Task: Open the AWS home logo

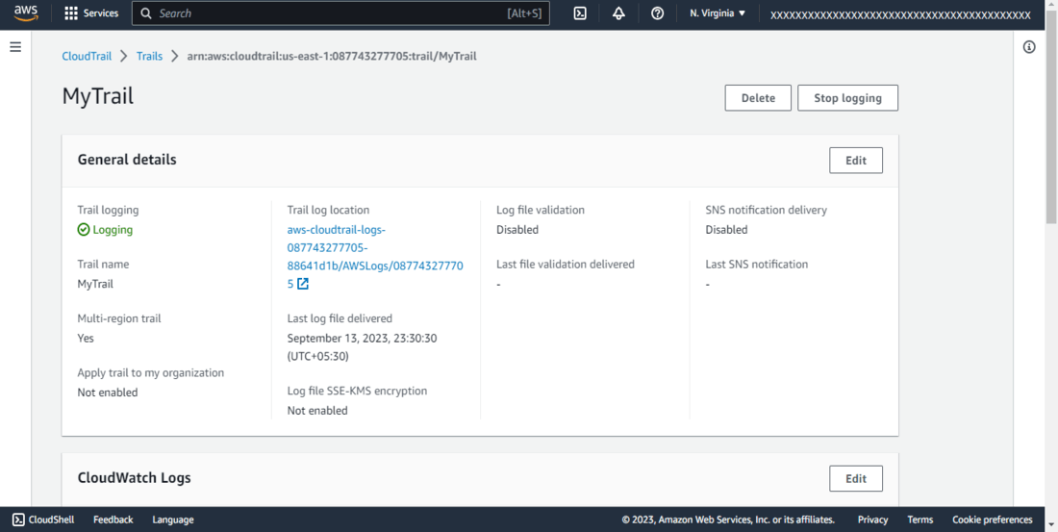Action: point(26,13)
